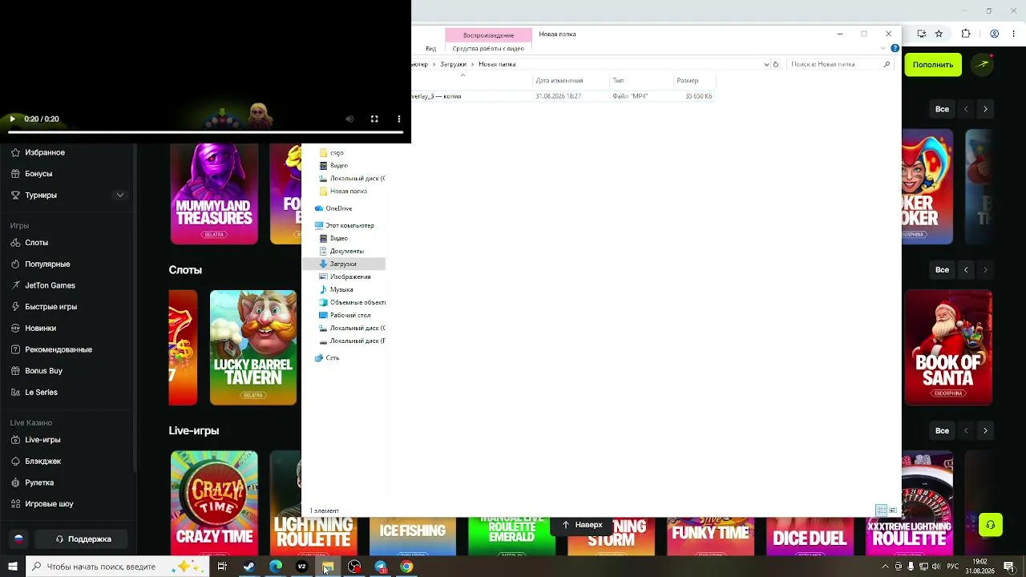Play the video in the player
The image size is (1026, 577).
click(12, 119)
